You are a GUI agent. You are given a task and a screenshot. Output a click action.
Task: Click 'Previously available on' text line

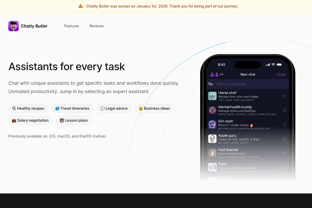(57, 136)
